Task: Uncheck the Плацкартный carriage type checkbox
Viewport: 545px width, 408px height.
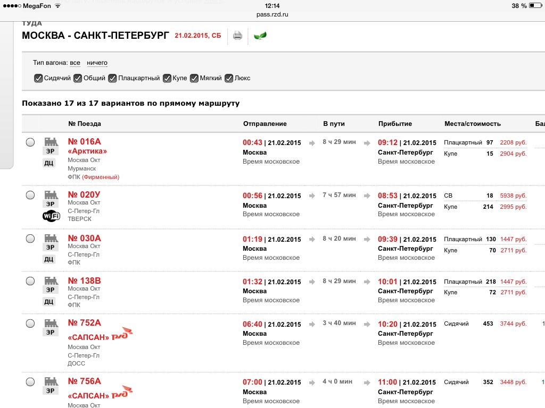Action: (112, 79)
